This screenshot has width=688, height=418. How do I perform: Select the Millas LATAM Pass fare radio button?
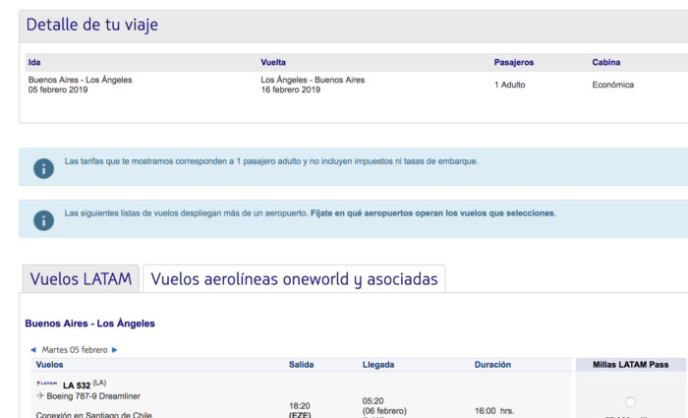click(x=630, y=401)
